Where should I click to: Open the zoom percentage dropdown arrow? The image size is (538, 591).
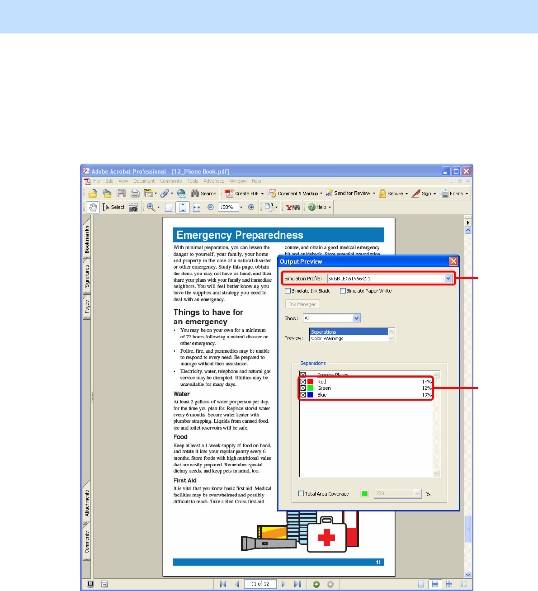click(241, 207)
